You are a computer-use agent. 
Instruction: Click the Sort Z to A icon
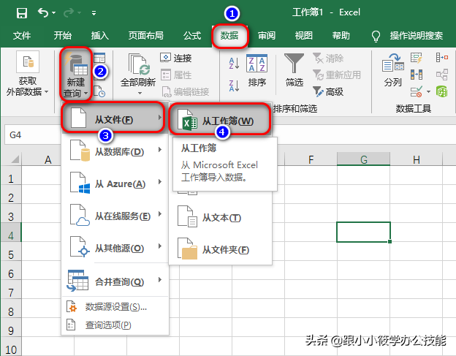[x=234, y=86]
